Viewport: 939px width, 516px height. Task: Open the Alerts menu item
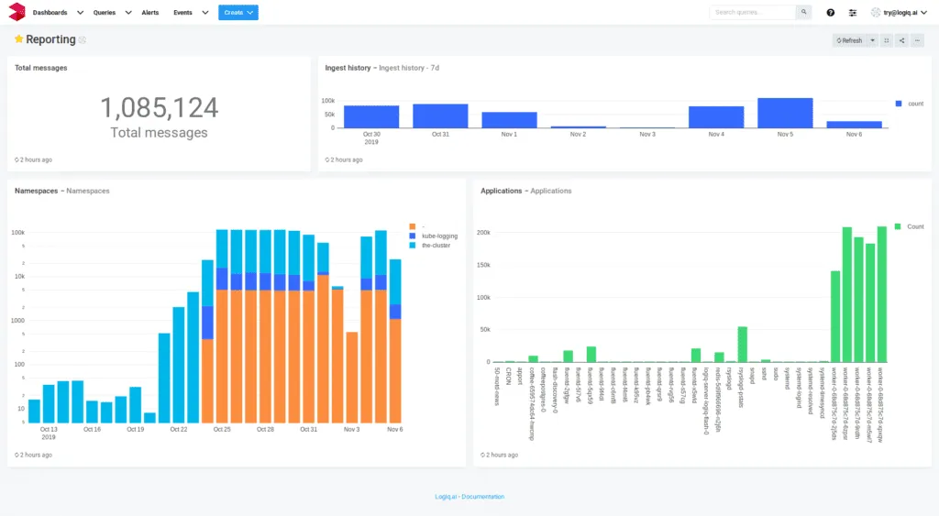tap(149, 13)
